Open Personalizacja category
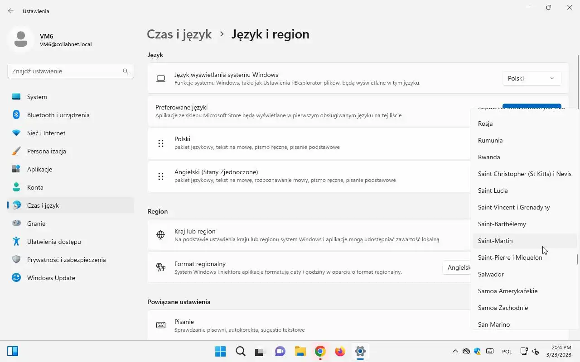This screenshot has height=362, width=580. (71, 151)
